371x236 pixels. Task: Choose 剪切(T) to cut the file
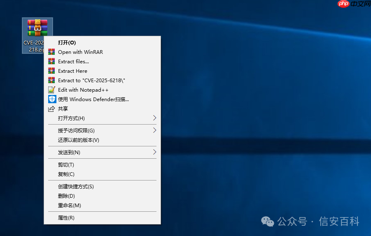coord(102,164)
